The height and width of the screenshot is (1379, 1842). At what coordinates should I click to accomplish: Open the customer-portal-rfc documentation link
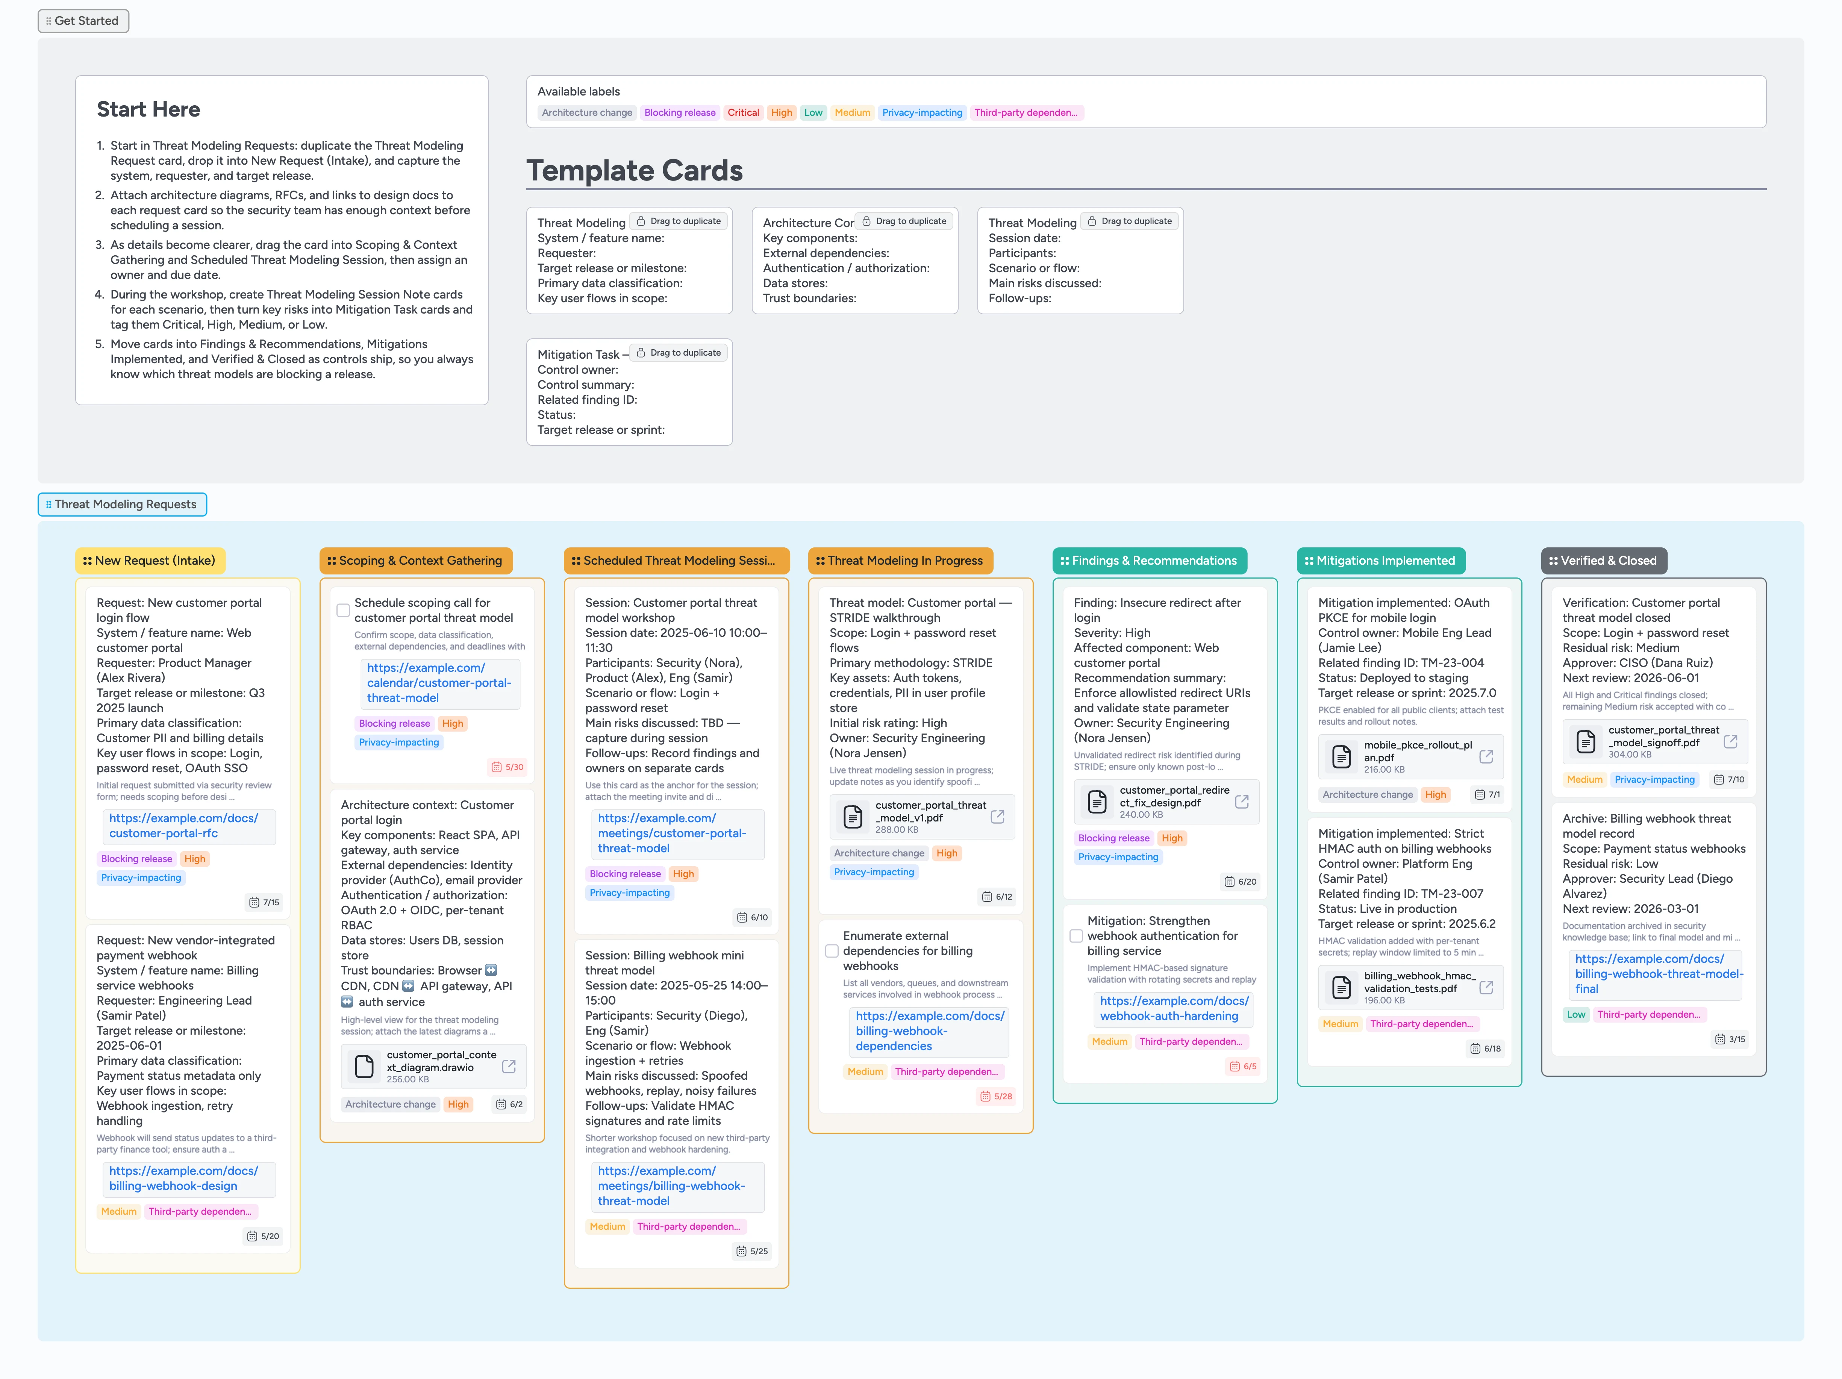pyautogui.click(x=187, y=826)
